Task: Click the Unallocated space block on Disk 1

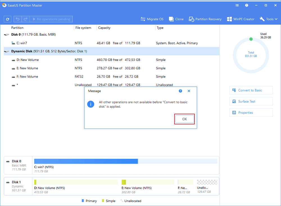Action: pos(207,185)
